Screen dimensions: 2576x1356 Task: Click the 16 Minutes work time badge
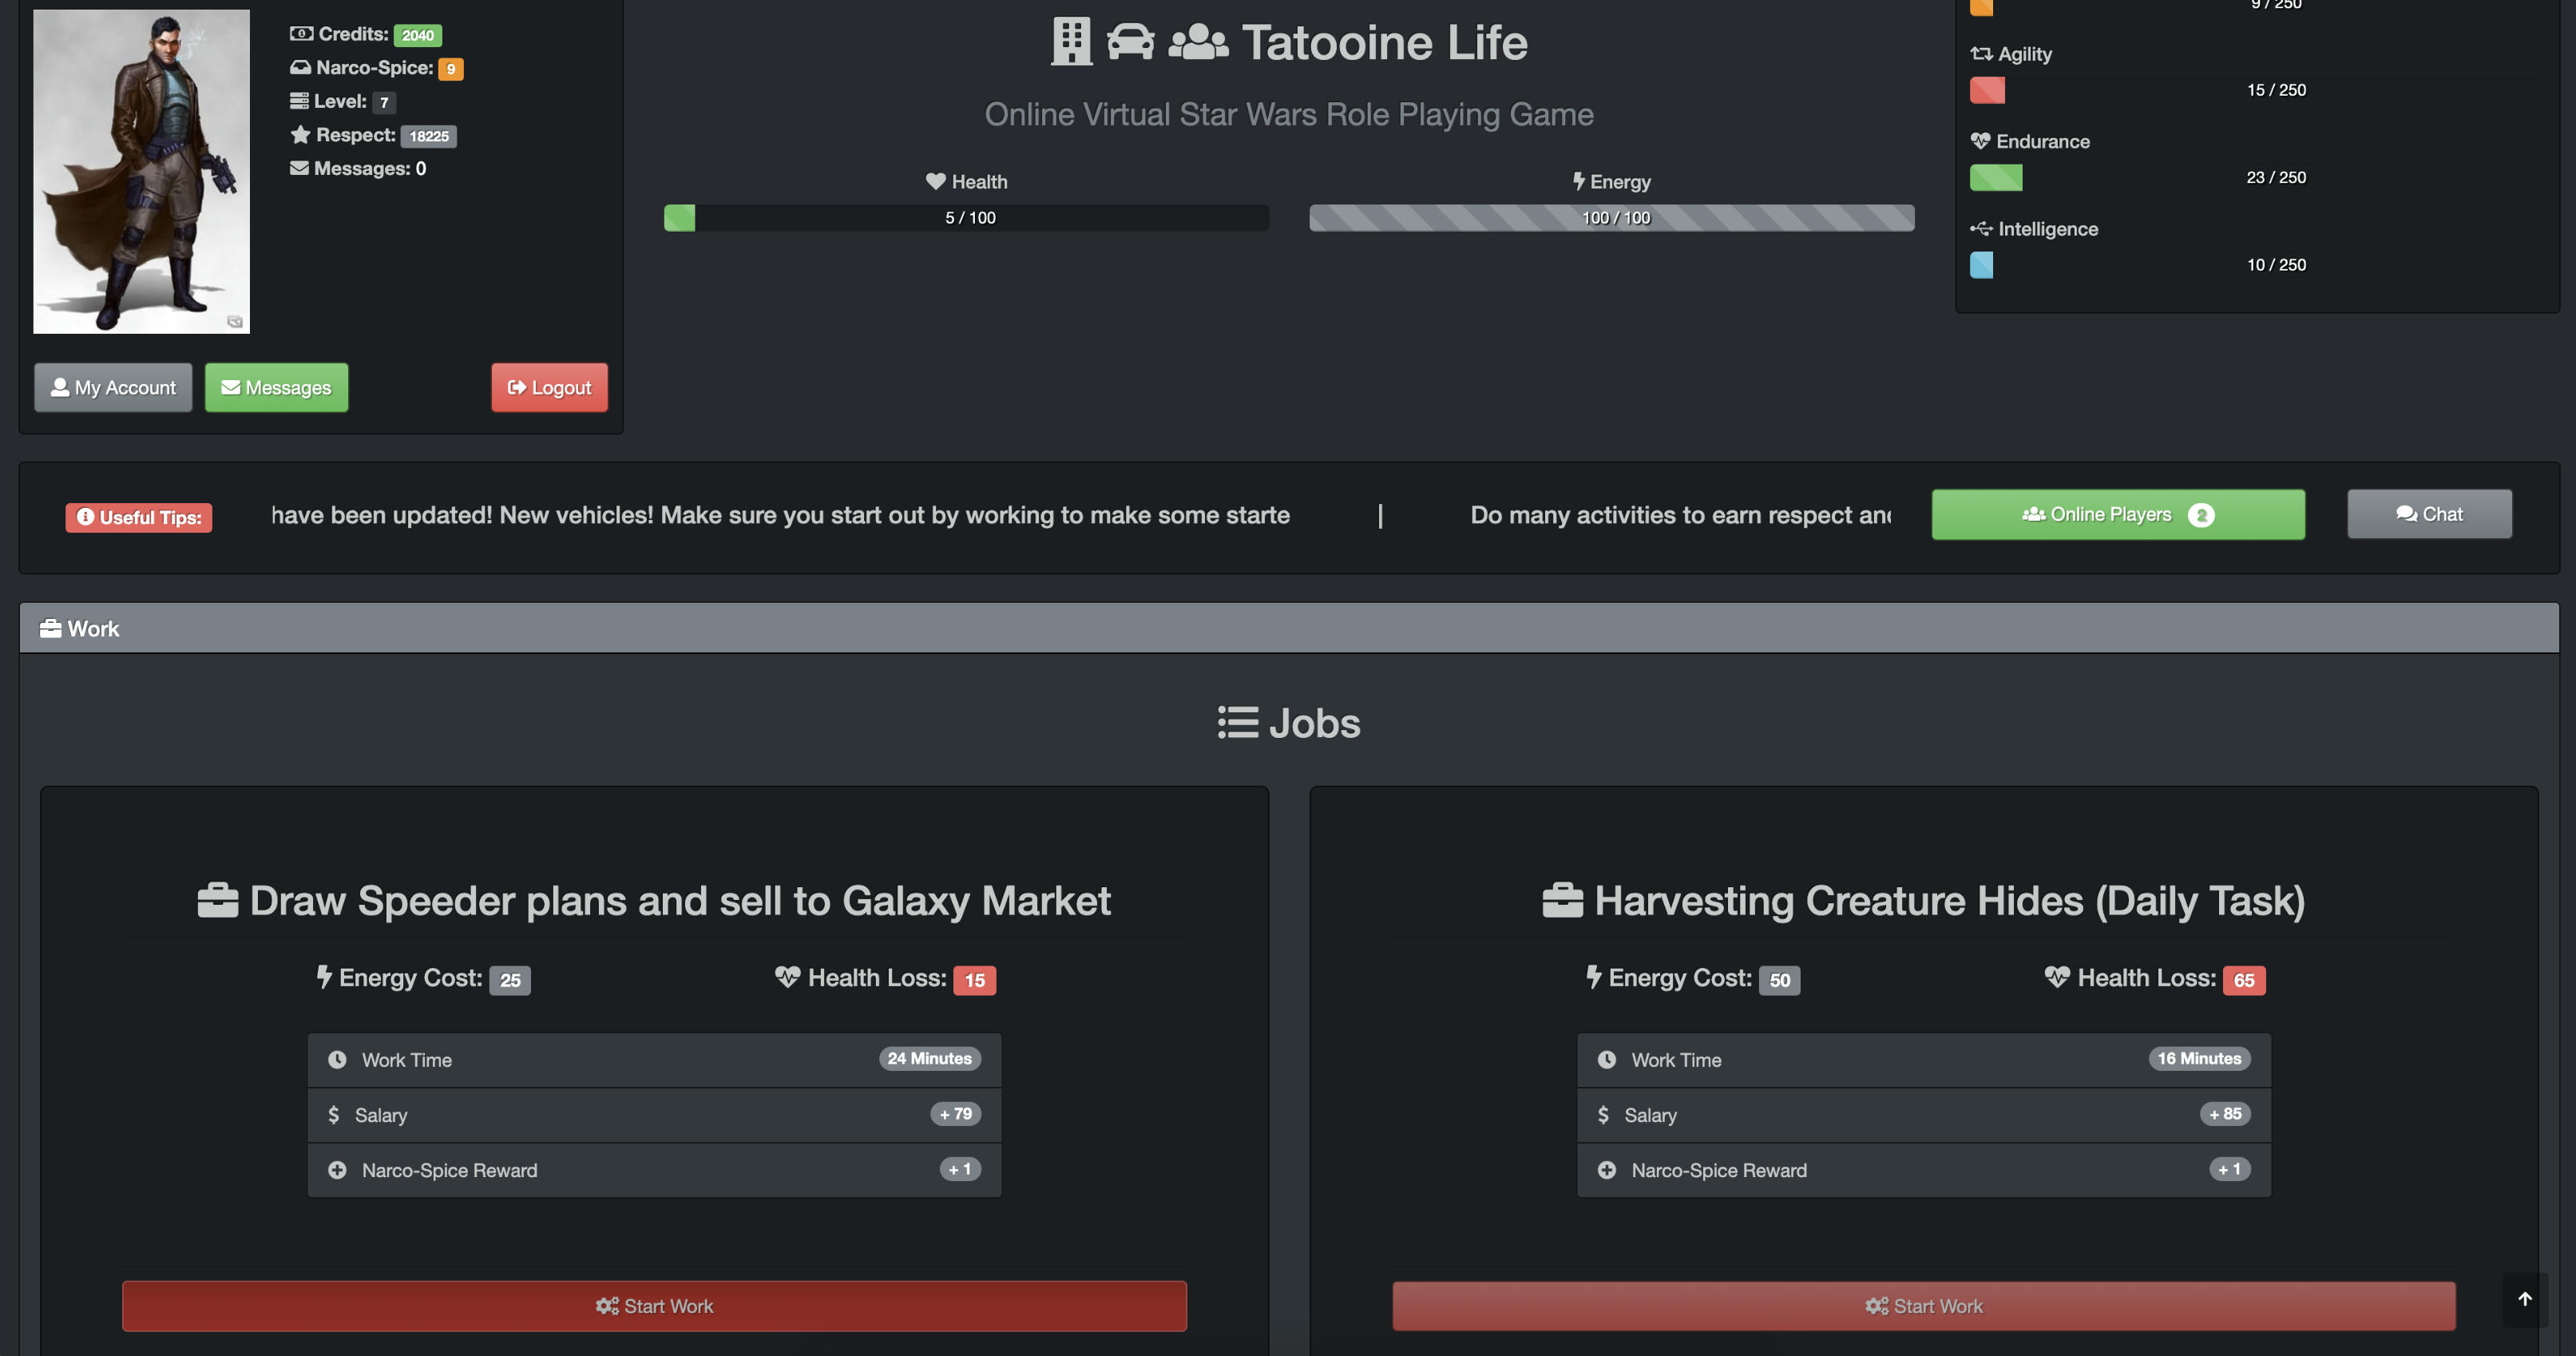click(2199, 1059)
